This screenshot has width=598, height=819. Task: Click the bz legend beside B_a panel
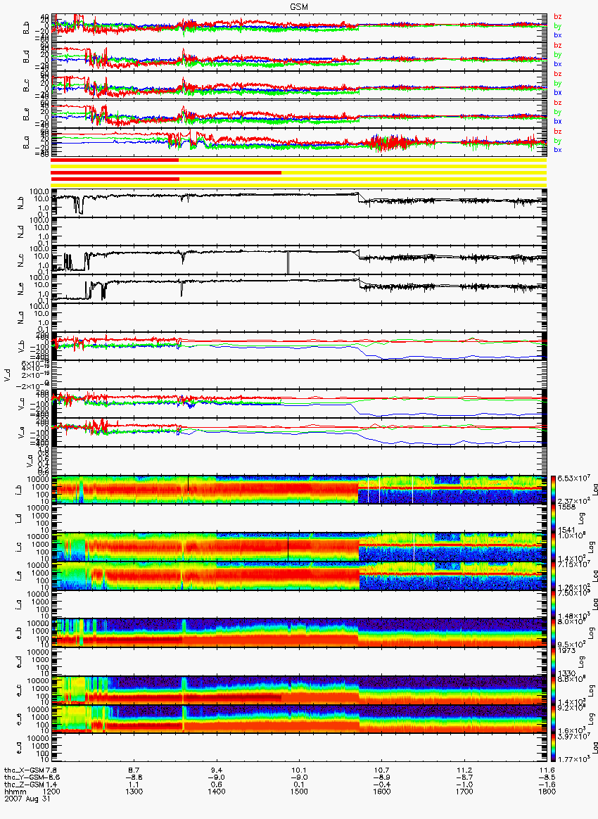tap(558, 131)
